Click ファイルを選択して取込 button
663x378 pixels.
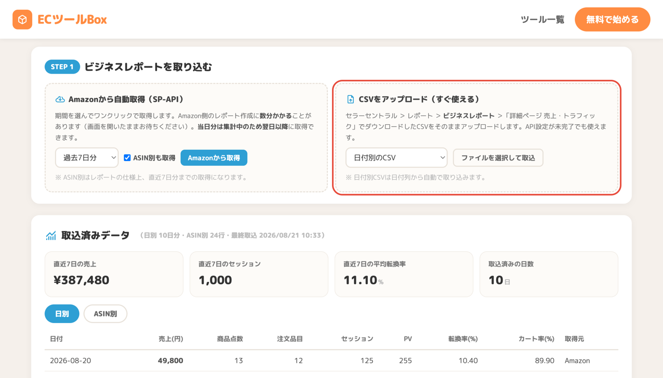(498, 158)
